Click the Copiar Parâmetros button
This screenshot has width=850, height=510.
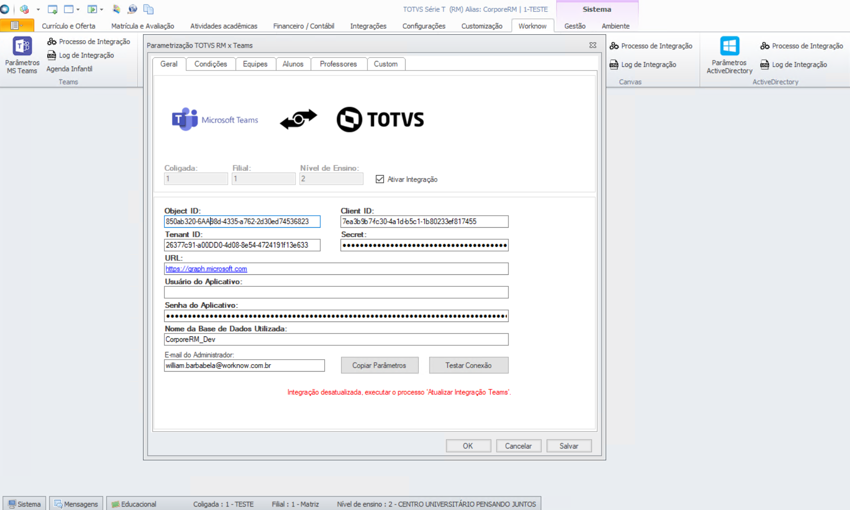[379, 365]
